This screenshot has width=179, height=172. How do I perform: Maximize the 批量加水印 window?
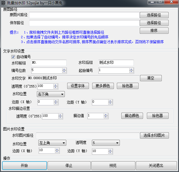click(160, 2)
